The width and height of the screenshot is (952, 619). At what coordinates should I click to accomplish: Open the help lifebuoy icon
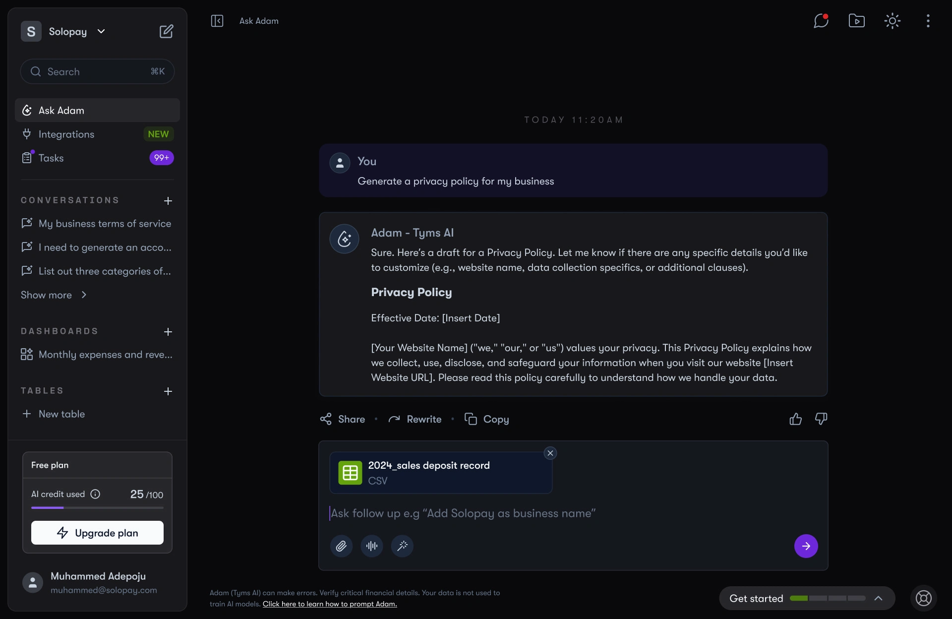[923, 598]
